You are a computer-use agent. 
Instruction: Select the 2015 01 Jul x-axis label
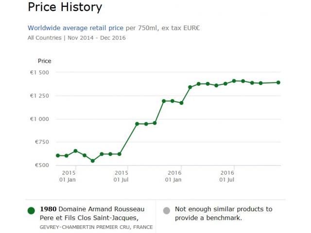pyautogui.click(x=121, y=176)
